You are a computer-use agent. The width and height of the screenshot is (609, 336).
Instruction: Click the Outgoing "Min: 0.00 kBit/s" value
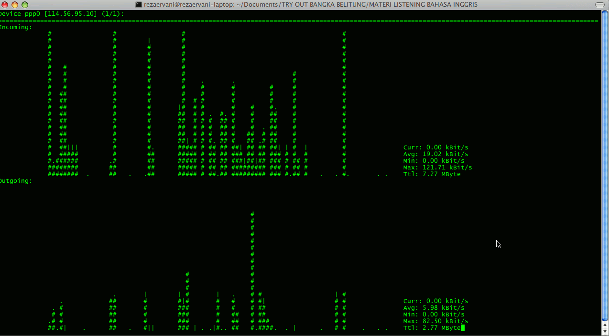434,315
